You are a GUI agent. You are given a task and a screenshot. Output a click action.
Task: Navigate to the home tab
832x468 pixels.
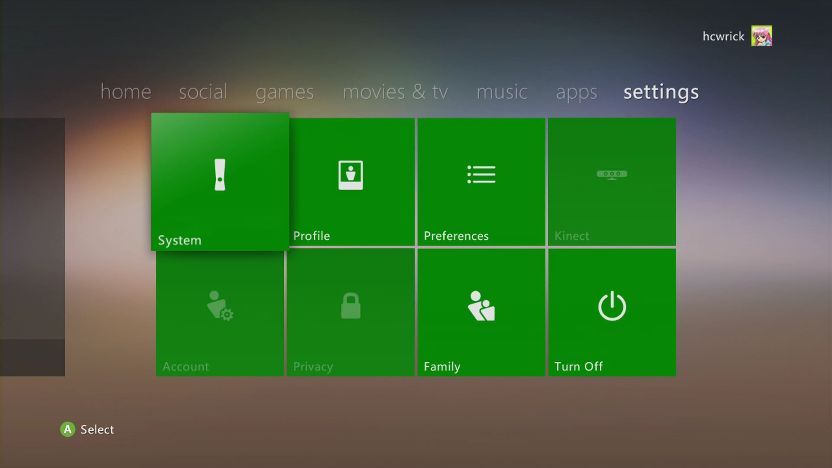[x=125, y=91]
